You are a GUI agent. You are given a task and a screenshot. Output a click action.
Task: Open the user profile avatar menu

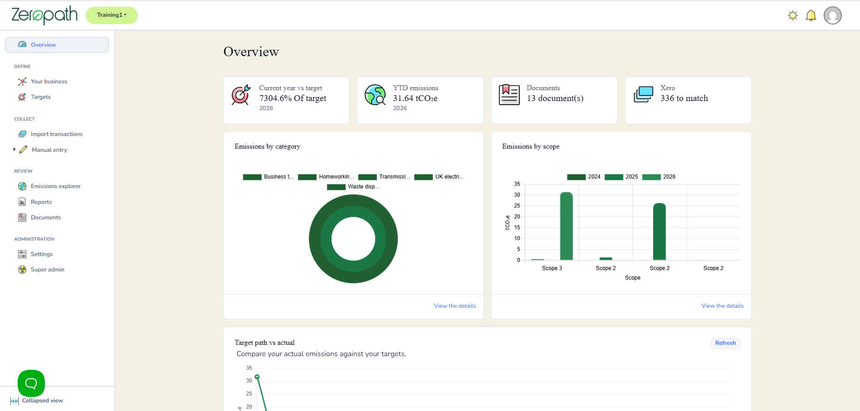point(833,15)
